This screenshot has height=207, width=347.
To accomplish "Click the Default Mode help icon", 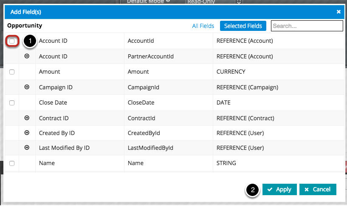I will tap(168, 1).
